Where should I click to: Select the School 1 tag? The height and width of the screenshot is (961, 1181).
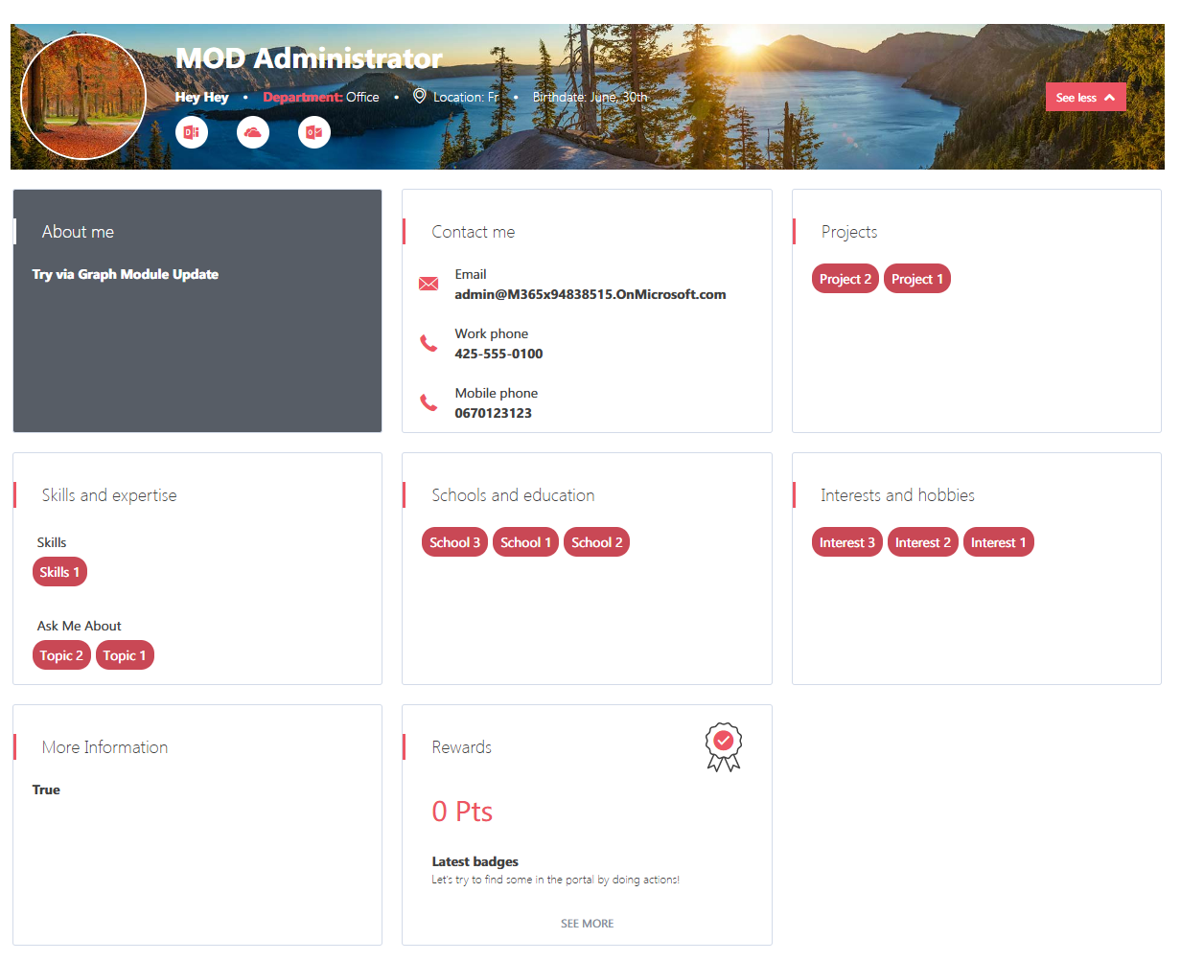525,542
